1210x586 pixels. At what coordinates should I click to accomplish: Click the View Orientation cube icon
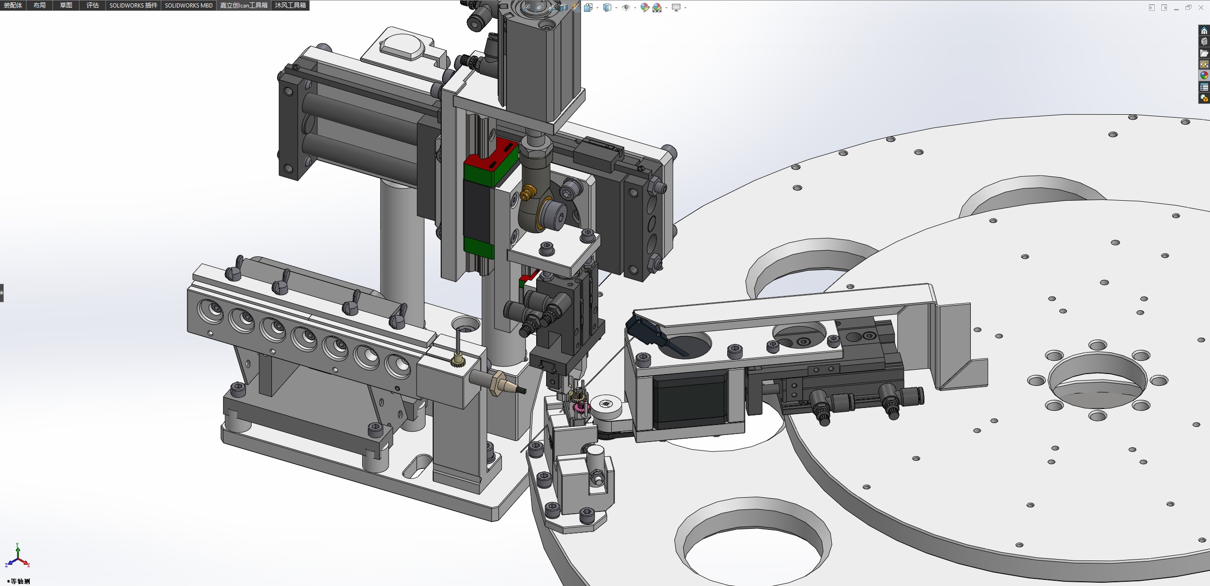pos(588,8)
